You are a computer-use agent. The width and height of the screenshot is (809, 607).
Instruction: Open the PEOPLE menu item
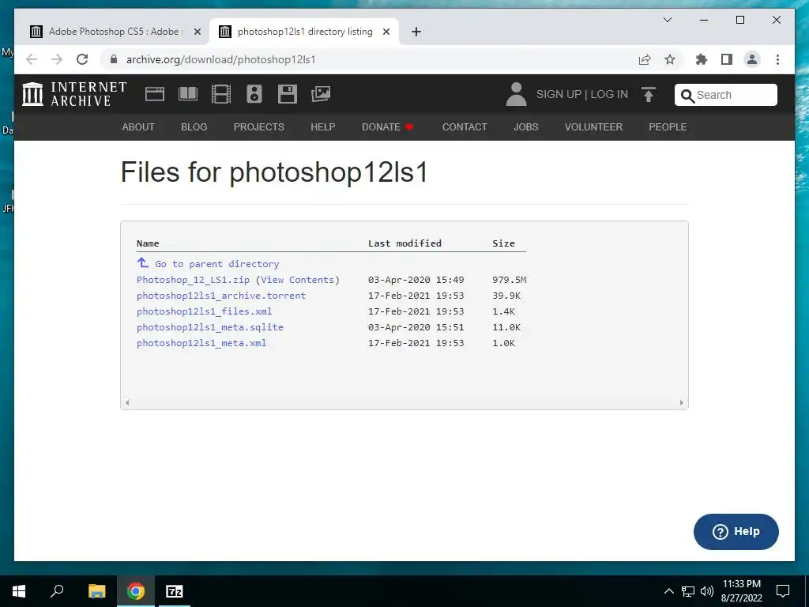point(668,127)
